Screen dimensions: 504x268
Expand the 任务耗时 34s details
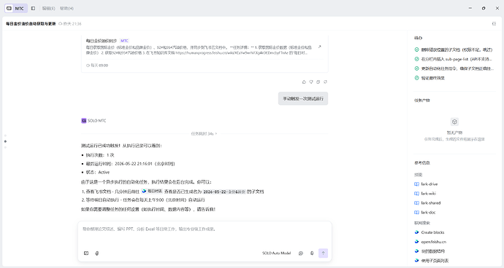204,134
